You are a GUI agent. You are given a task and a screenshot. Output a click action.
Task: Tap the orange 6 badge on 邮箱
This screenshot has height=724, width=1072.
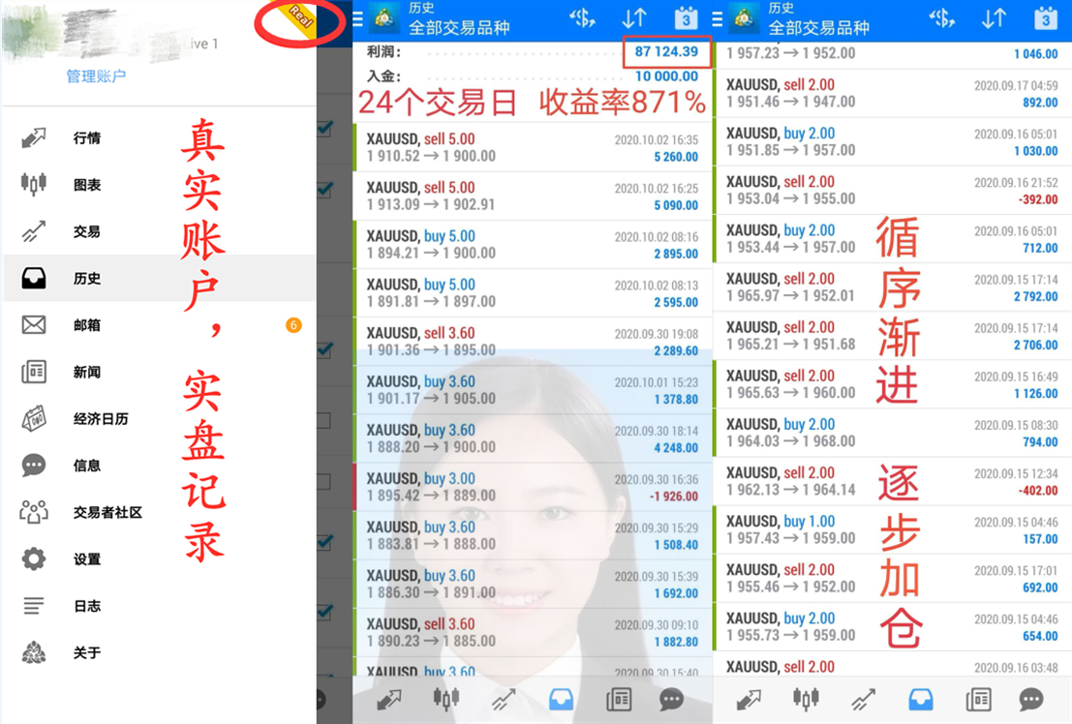coord(293,325)
